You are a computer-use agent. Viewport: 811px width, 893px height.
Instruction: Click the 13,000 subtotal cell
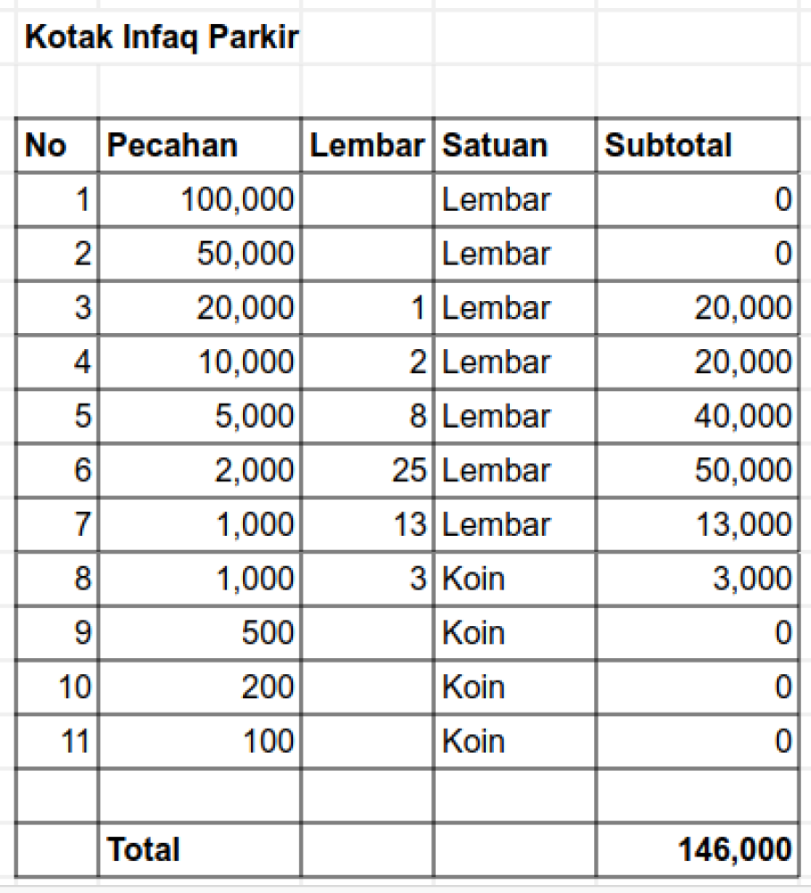coord(698,525)
